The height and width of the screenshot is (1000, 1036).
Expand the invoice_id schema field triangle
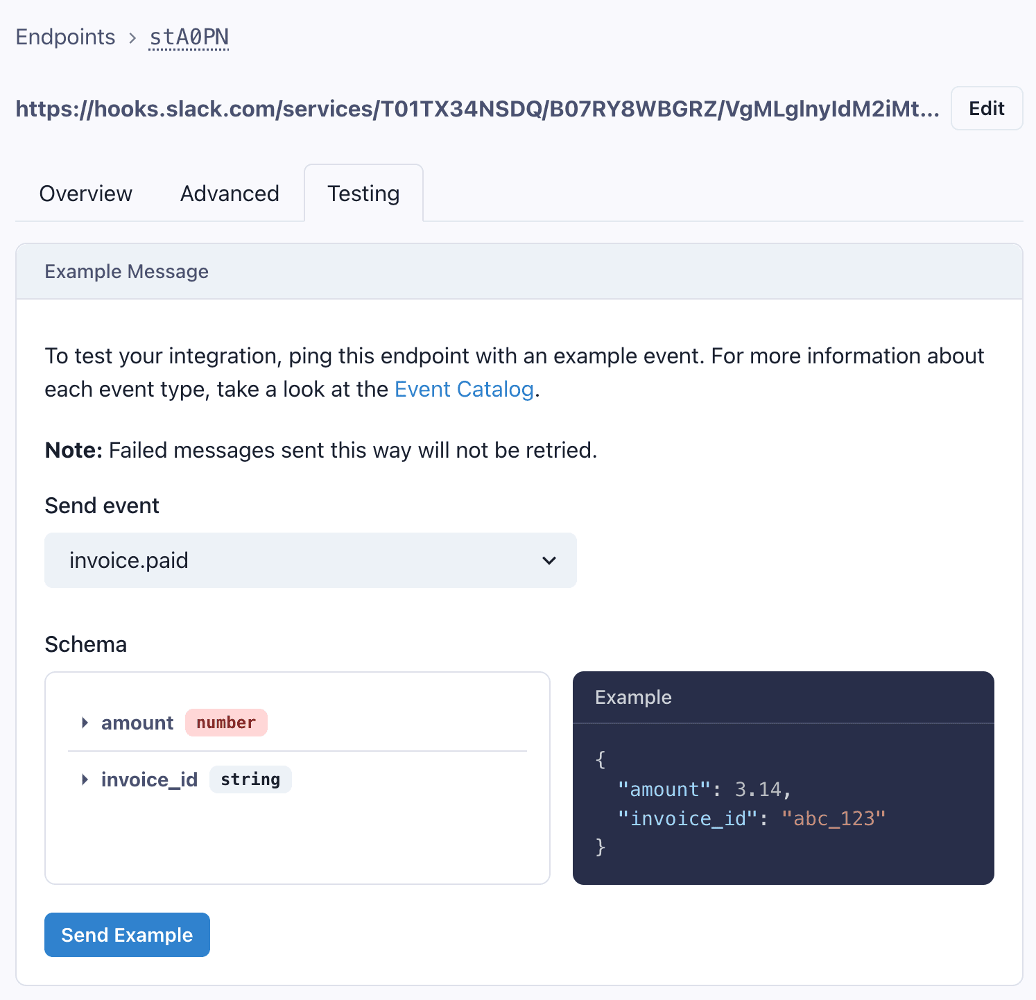[85, 779]
